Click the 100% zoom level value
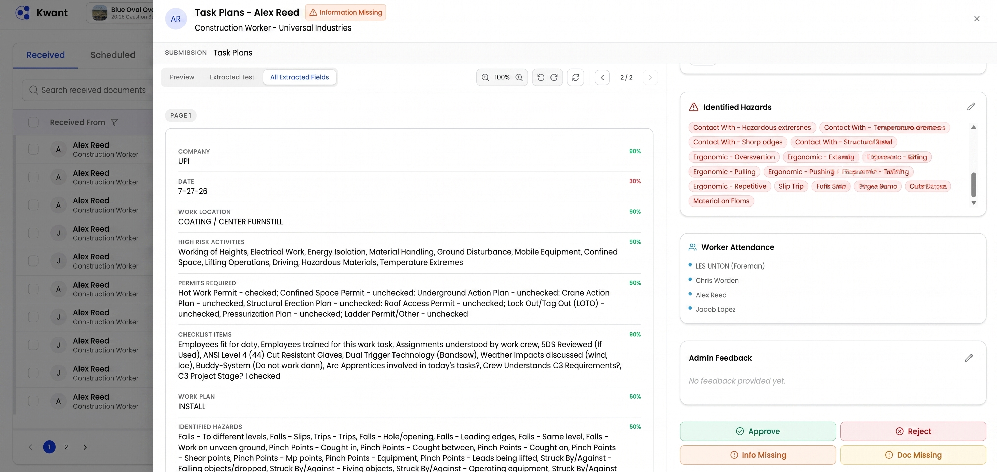The width and height of the screenshot is (997, 472). 502,77
